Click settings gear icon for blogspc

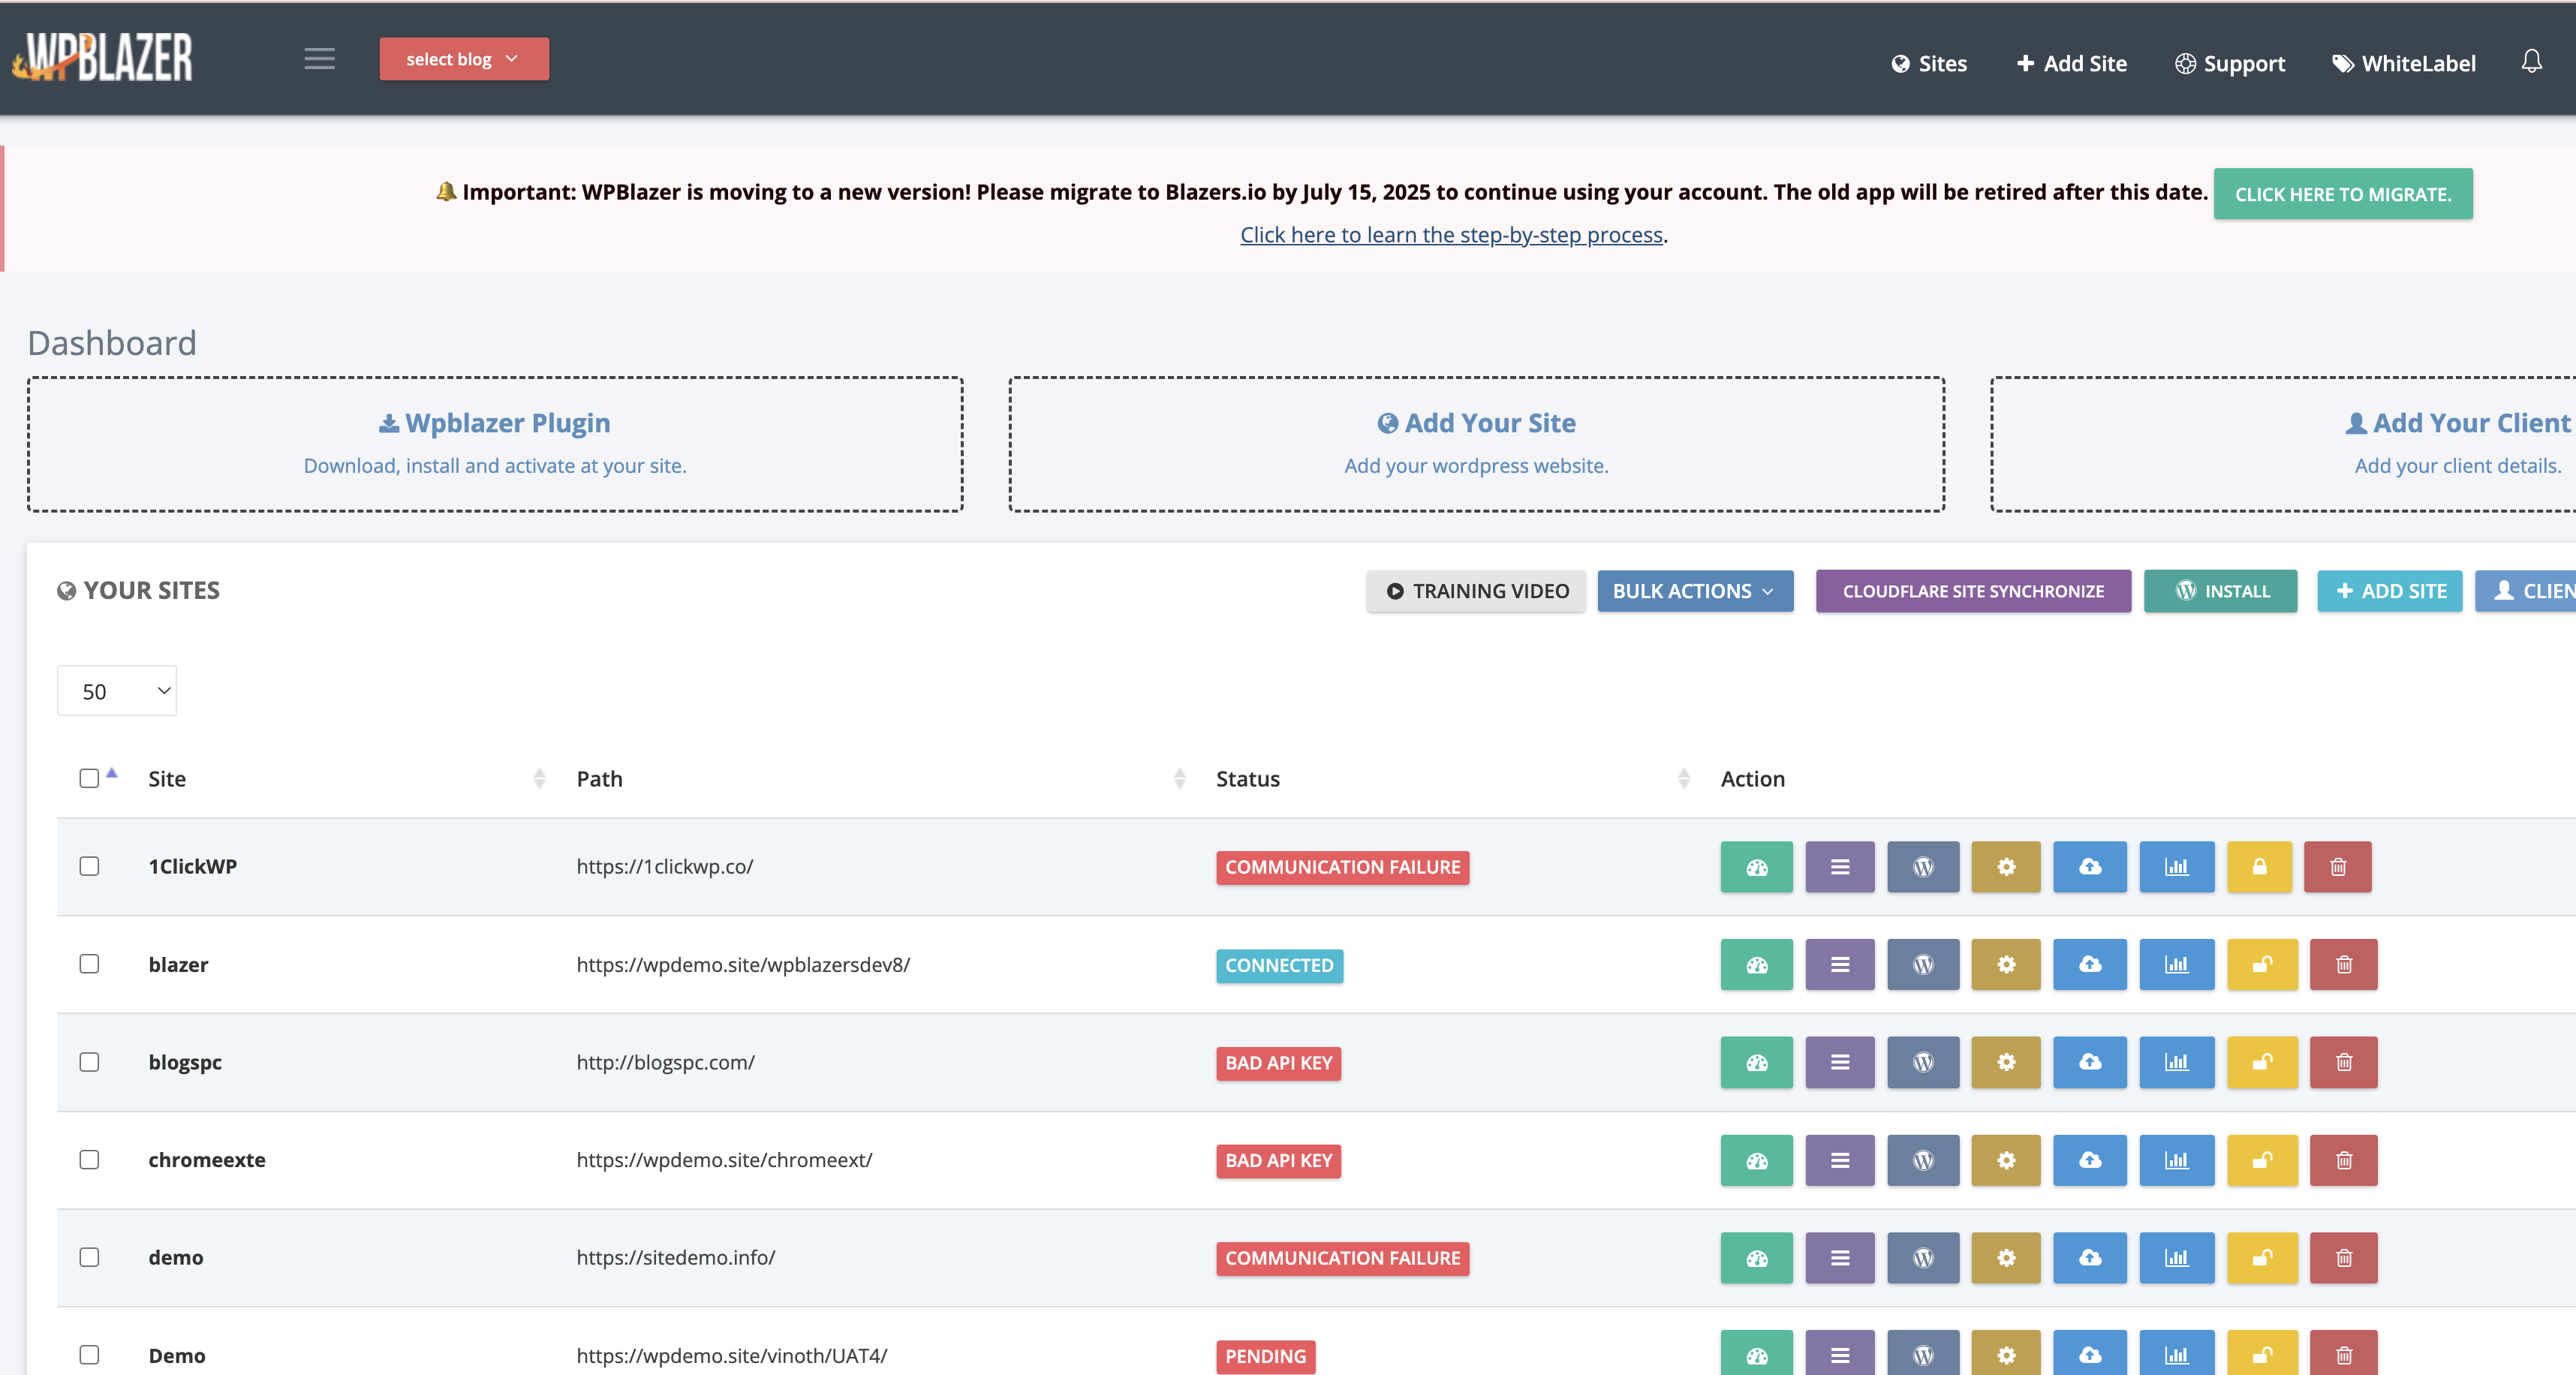coord(2006,1062)
